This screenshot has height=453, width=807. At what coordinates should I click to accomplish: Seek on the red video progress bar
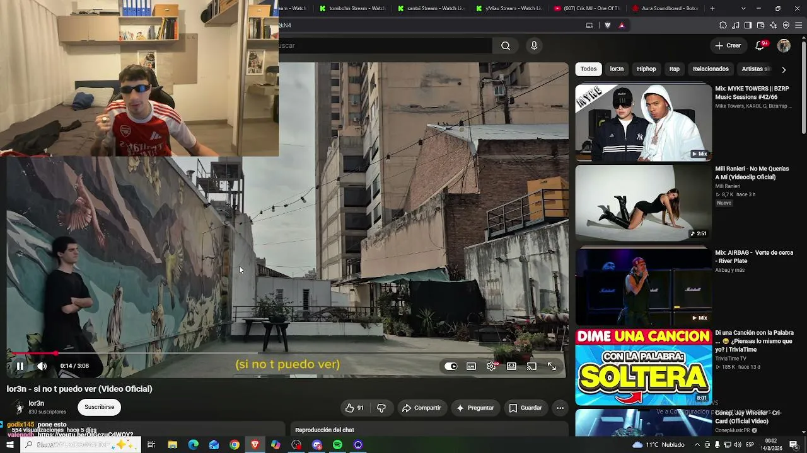click(x=287, y=354)
